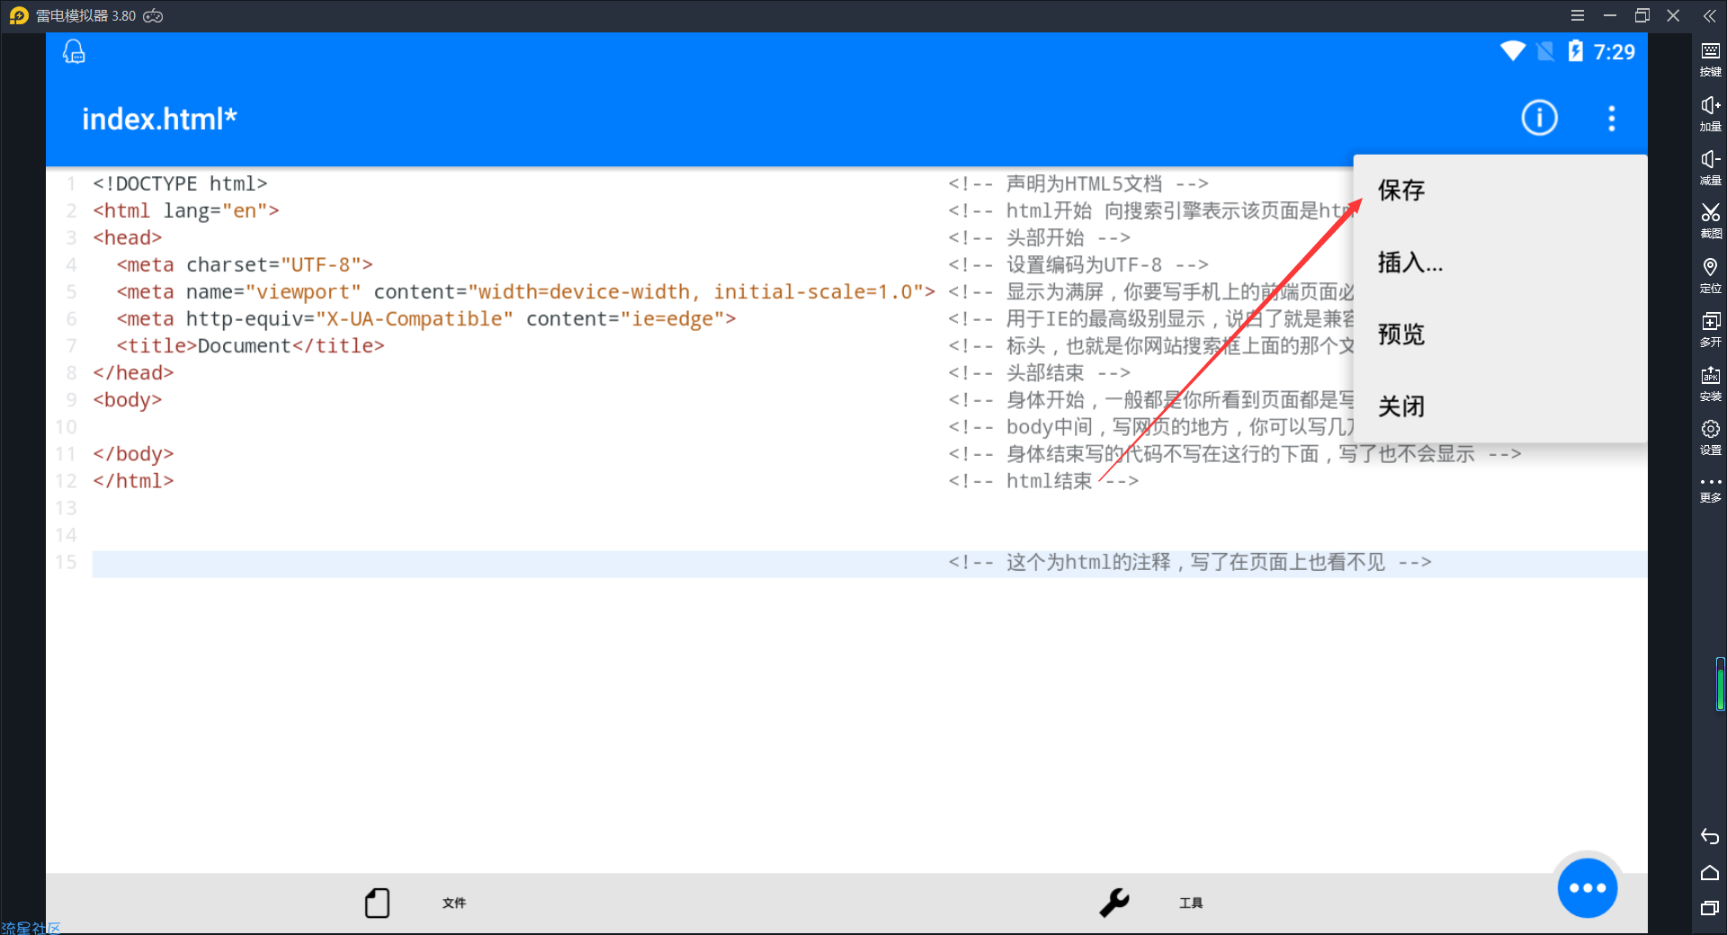This screenshot has height=935, width=1727.
Task: Open the emulator 设置 settings gear
Action: [1710, 437]
